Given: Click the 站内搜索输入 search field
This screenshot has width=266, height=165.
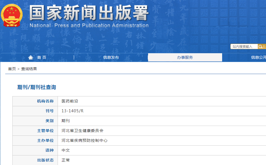Looking at the screenshot, I should (244, 46).
